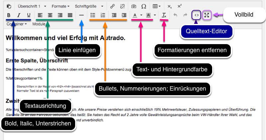The height and width of the screenshot is (140, 266).
Task: Open the Formate dropdown menu
Action: point(61,6)
